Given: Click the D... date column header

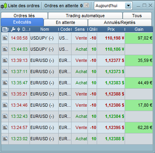Looking at the screenshot, I should pyautogui.click(x=26, y=29).
